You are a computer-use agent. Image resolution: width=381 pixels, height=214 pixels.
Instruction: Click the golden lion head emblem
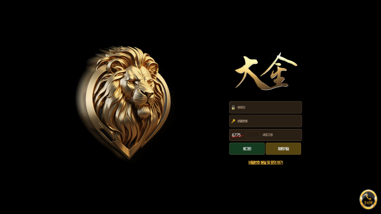click(124, 102)
